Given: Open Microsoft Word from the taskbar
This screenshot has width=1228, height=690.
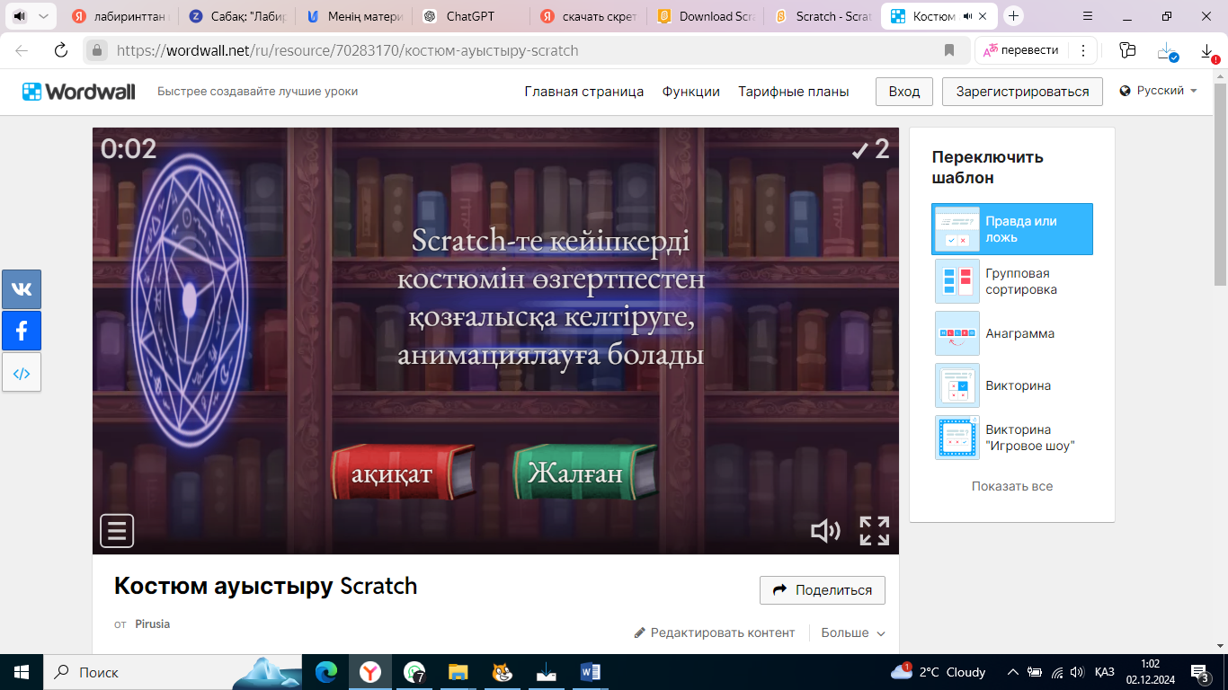Looking at the screenshot, I should click(x=591, y=672).
